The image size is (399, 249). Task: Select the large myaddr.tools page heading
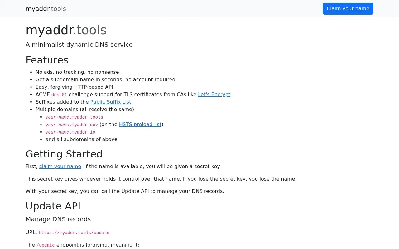coord(66,30)
